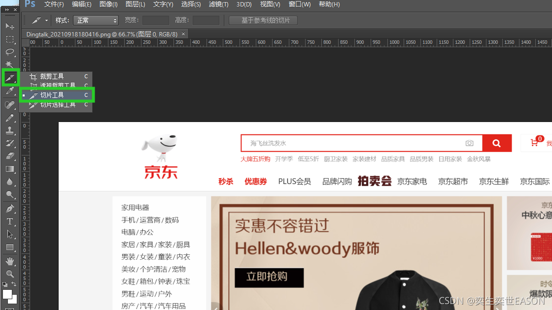Open the 编辑(E) menu
The image size is (552, 310).
click(82, 4)
